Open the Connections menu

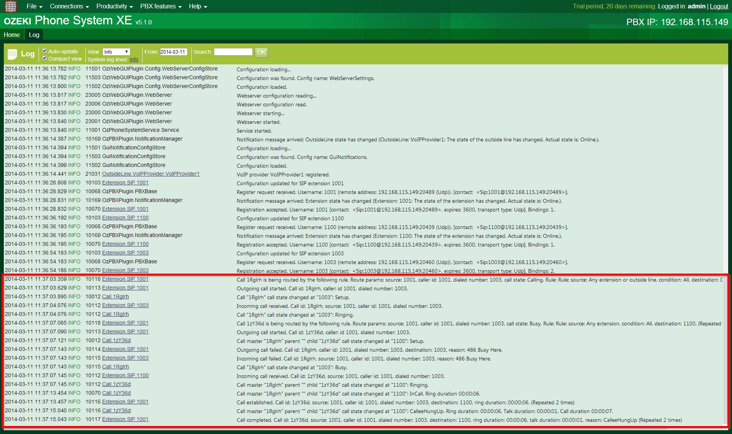66,6
